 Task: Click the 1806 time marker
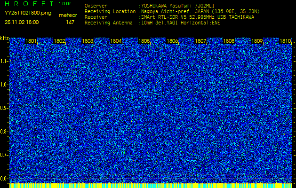172,41
